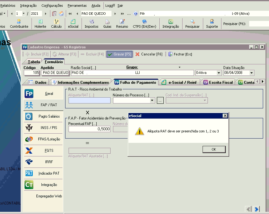Click the Cancelar [F6] button
Screen dimensions: 269x214
pyautogui.click(x=149, y=54)
